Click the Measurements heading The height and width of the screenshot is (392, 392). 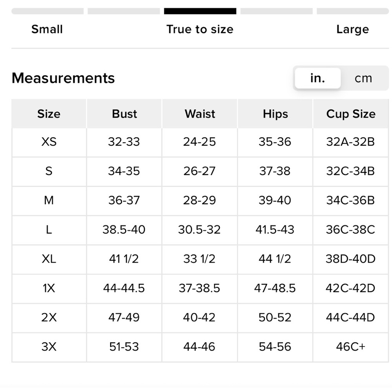(x=63, y=78)
